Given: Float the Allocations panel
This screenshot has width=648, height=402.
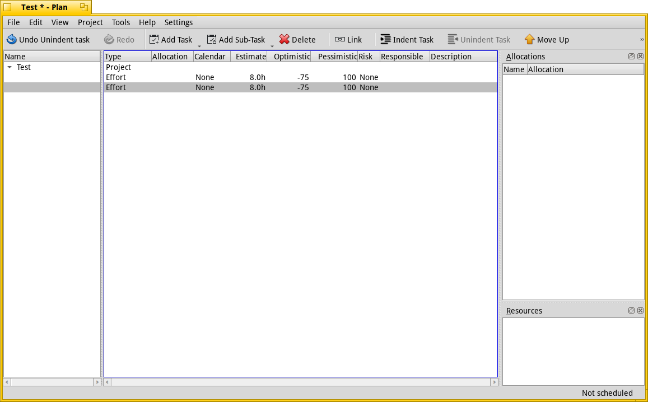Looking at the screenshot, I should click(x=631, y=56).
